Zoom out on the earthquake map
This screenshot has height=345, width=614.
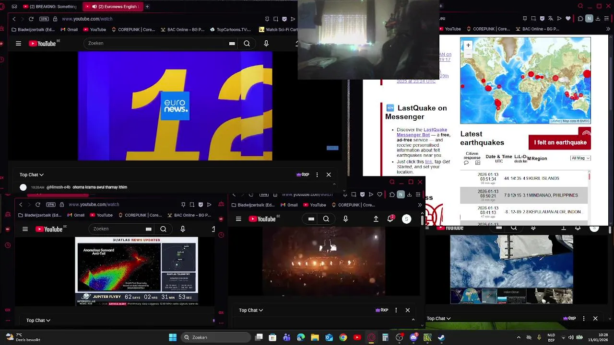click(468, 54)
